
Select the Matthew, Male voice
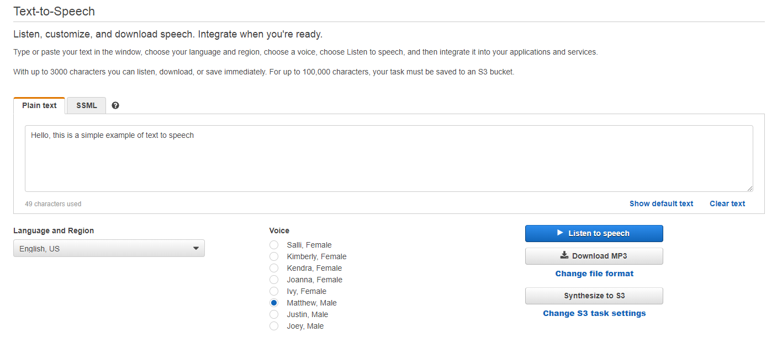[x=274, y=303]
